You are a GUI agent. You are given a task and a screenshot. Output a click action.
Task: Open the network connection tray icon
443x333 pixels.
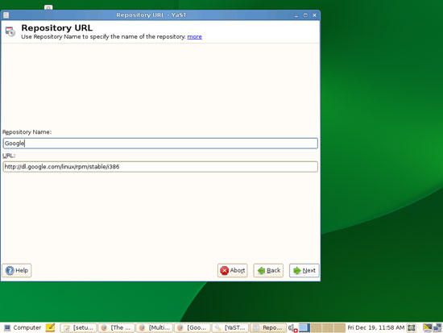click(437, 328)
